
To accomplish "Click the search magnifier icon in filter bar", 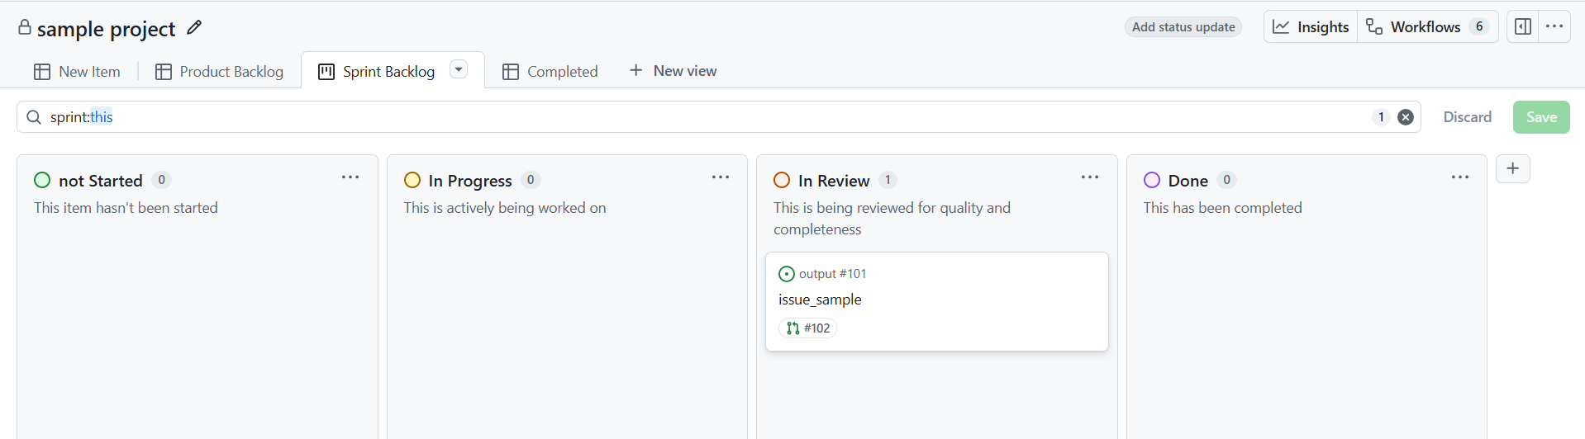I will pyautogui.click(x=34, y=117).
